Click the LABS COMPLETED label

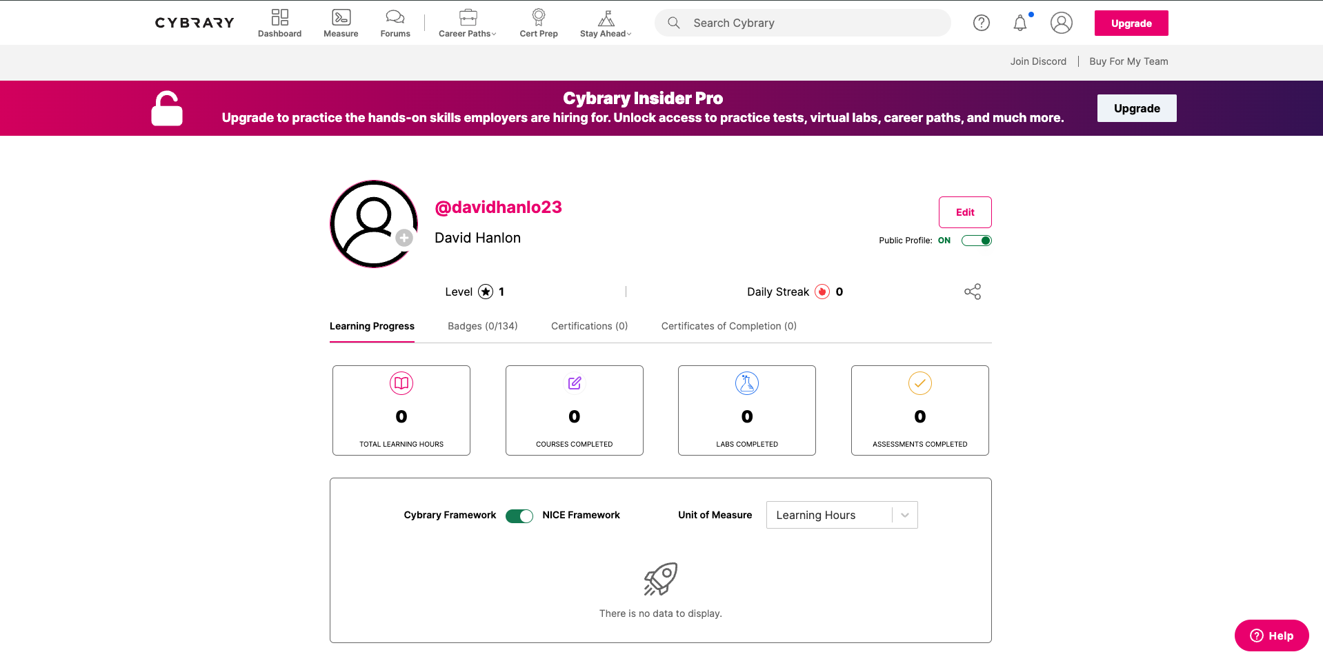(x=747, y=444)
